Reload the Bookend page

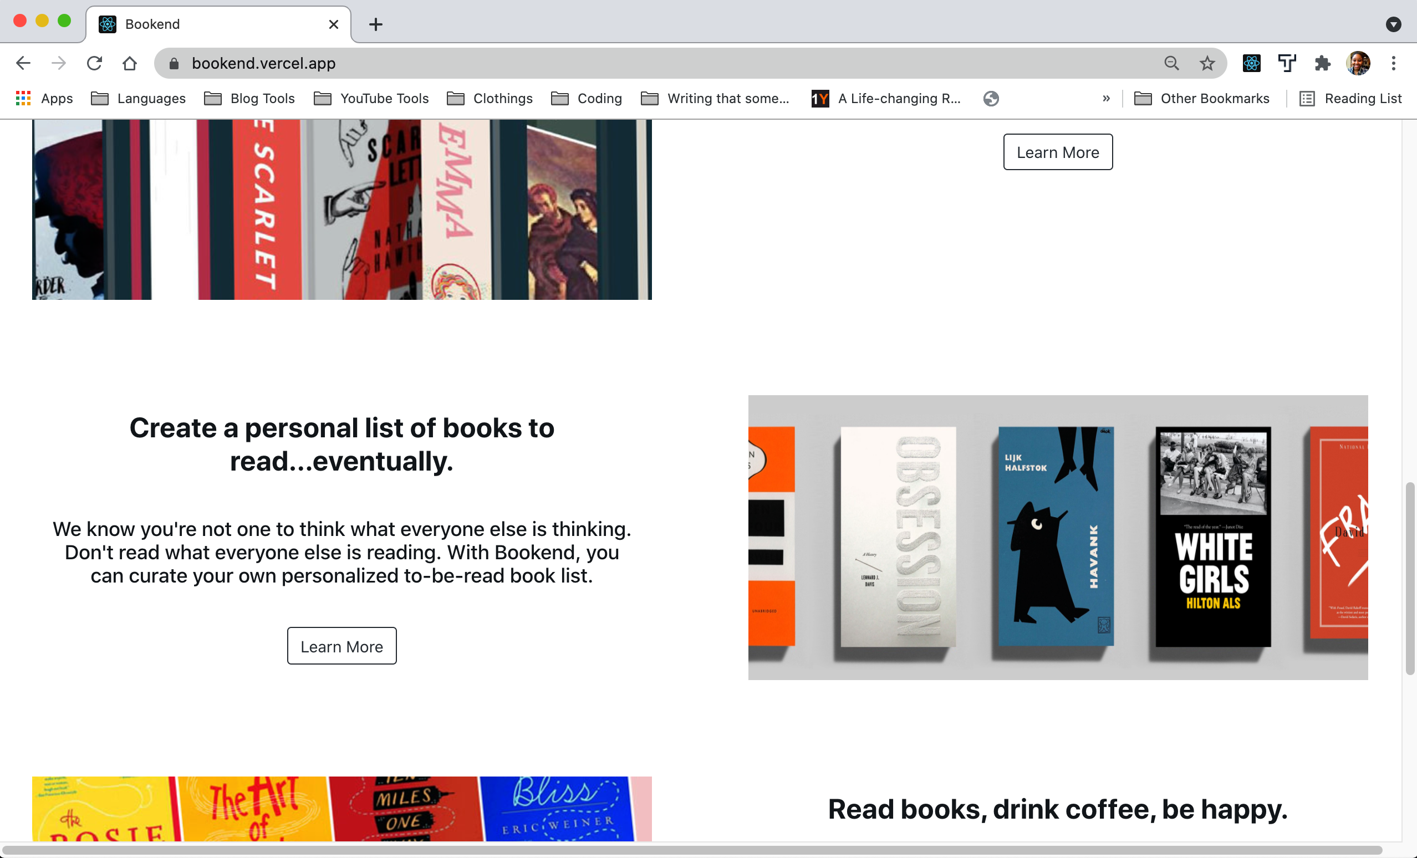tap(94, 63)
